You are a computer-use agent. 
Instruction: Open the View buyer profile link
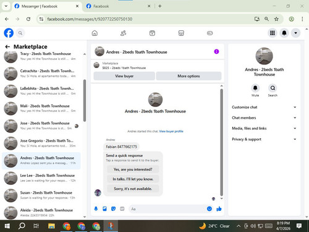(x=171, y=131)
